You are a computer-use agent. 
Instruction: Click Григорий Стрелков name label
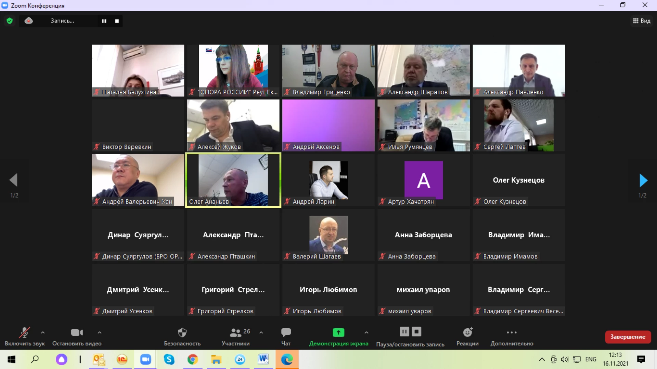221,311
